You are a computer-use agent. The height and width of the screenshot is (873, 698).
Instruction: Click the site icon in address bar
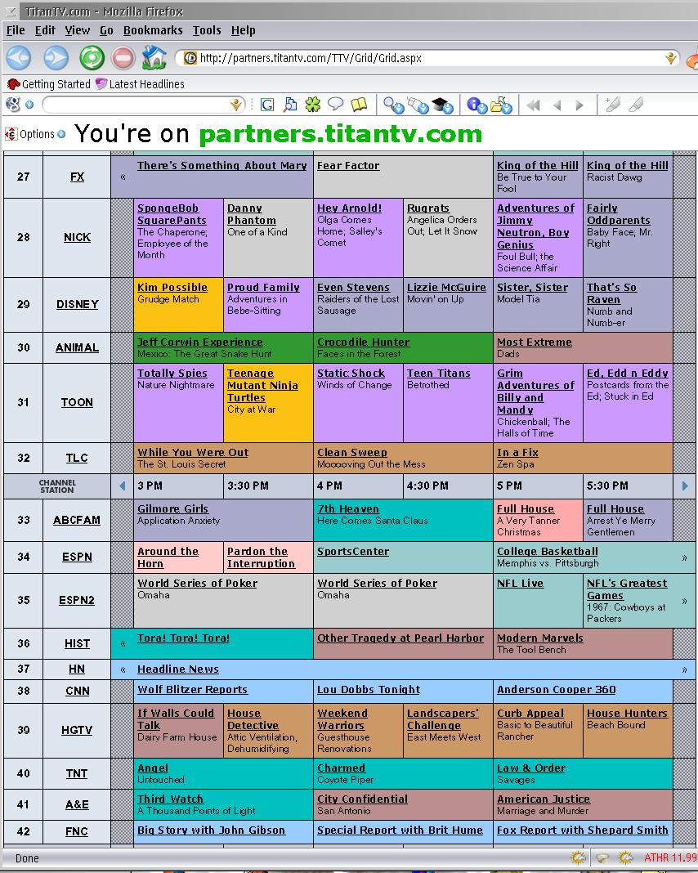tap(190, 58)
